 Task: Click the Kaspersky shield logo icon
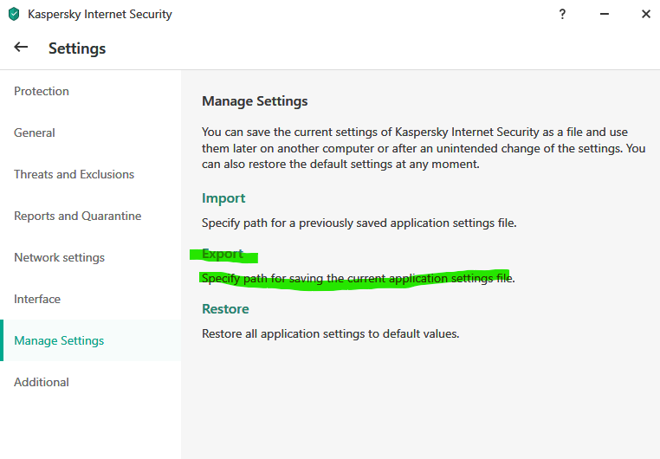[x=14, y=14]
